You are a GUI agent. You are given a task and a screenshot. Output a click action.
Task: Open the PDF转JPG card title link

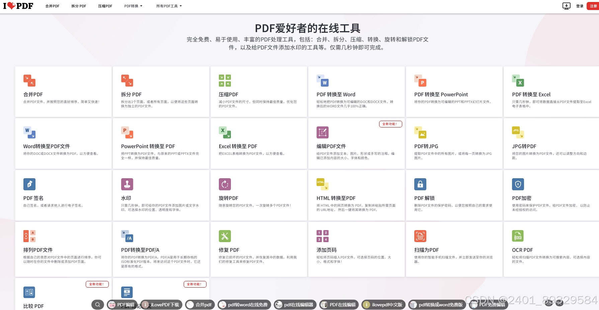[x=426, y=146]
